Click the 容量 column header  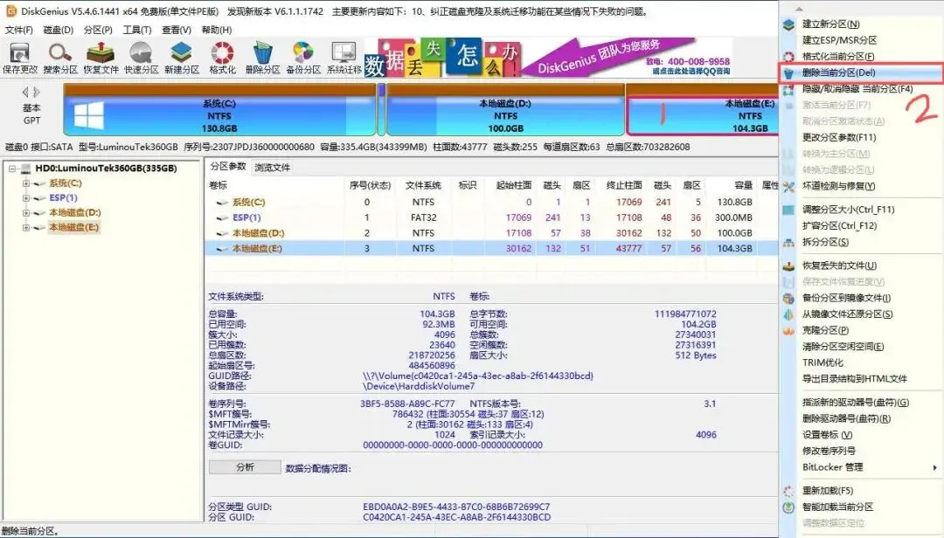click(x=732, y=185)
